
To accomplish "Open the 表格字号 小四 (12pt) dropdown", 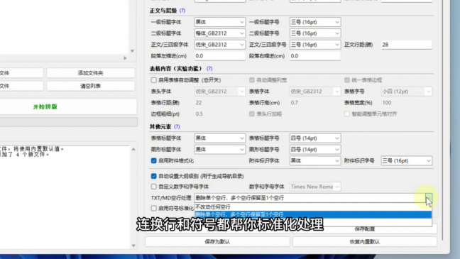I will [406, 92].
